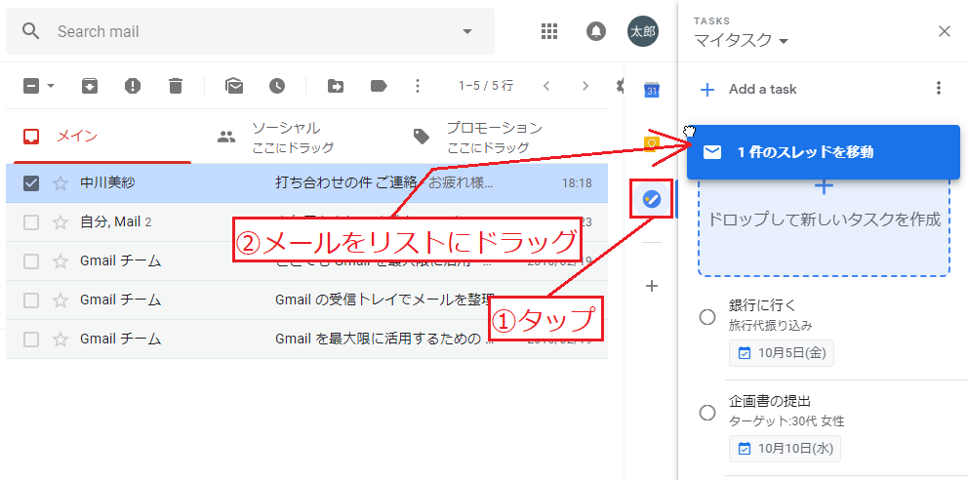The height and width of the screenshot is (480, 968).
Task: Open the search options dropdown arrow
Action: pyautogui.click(x=467, y=31)
